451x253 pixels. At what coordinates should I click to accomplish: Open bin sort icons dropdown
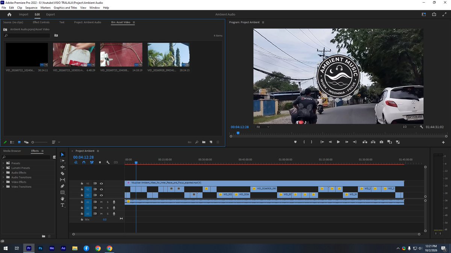click(56, 142)
